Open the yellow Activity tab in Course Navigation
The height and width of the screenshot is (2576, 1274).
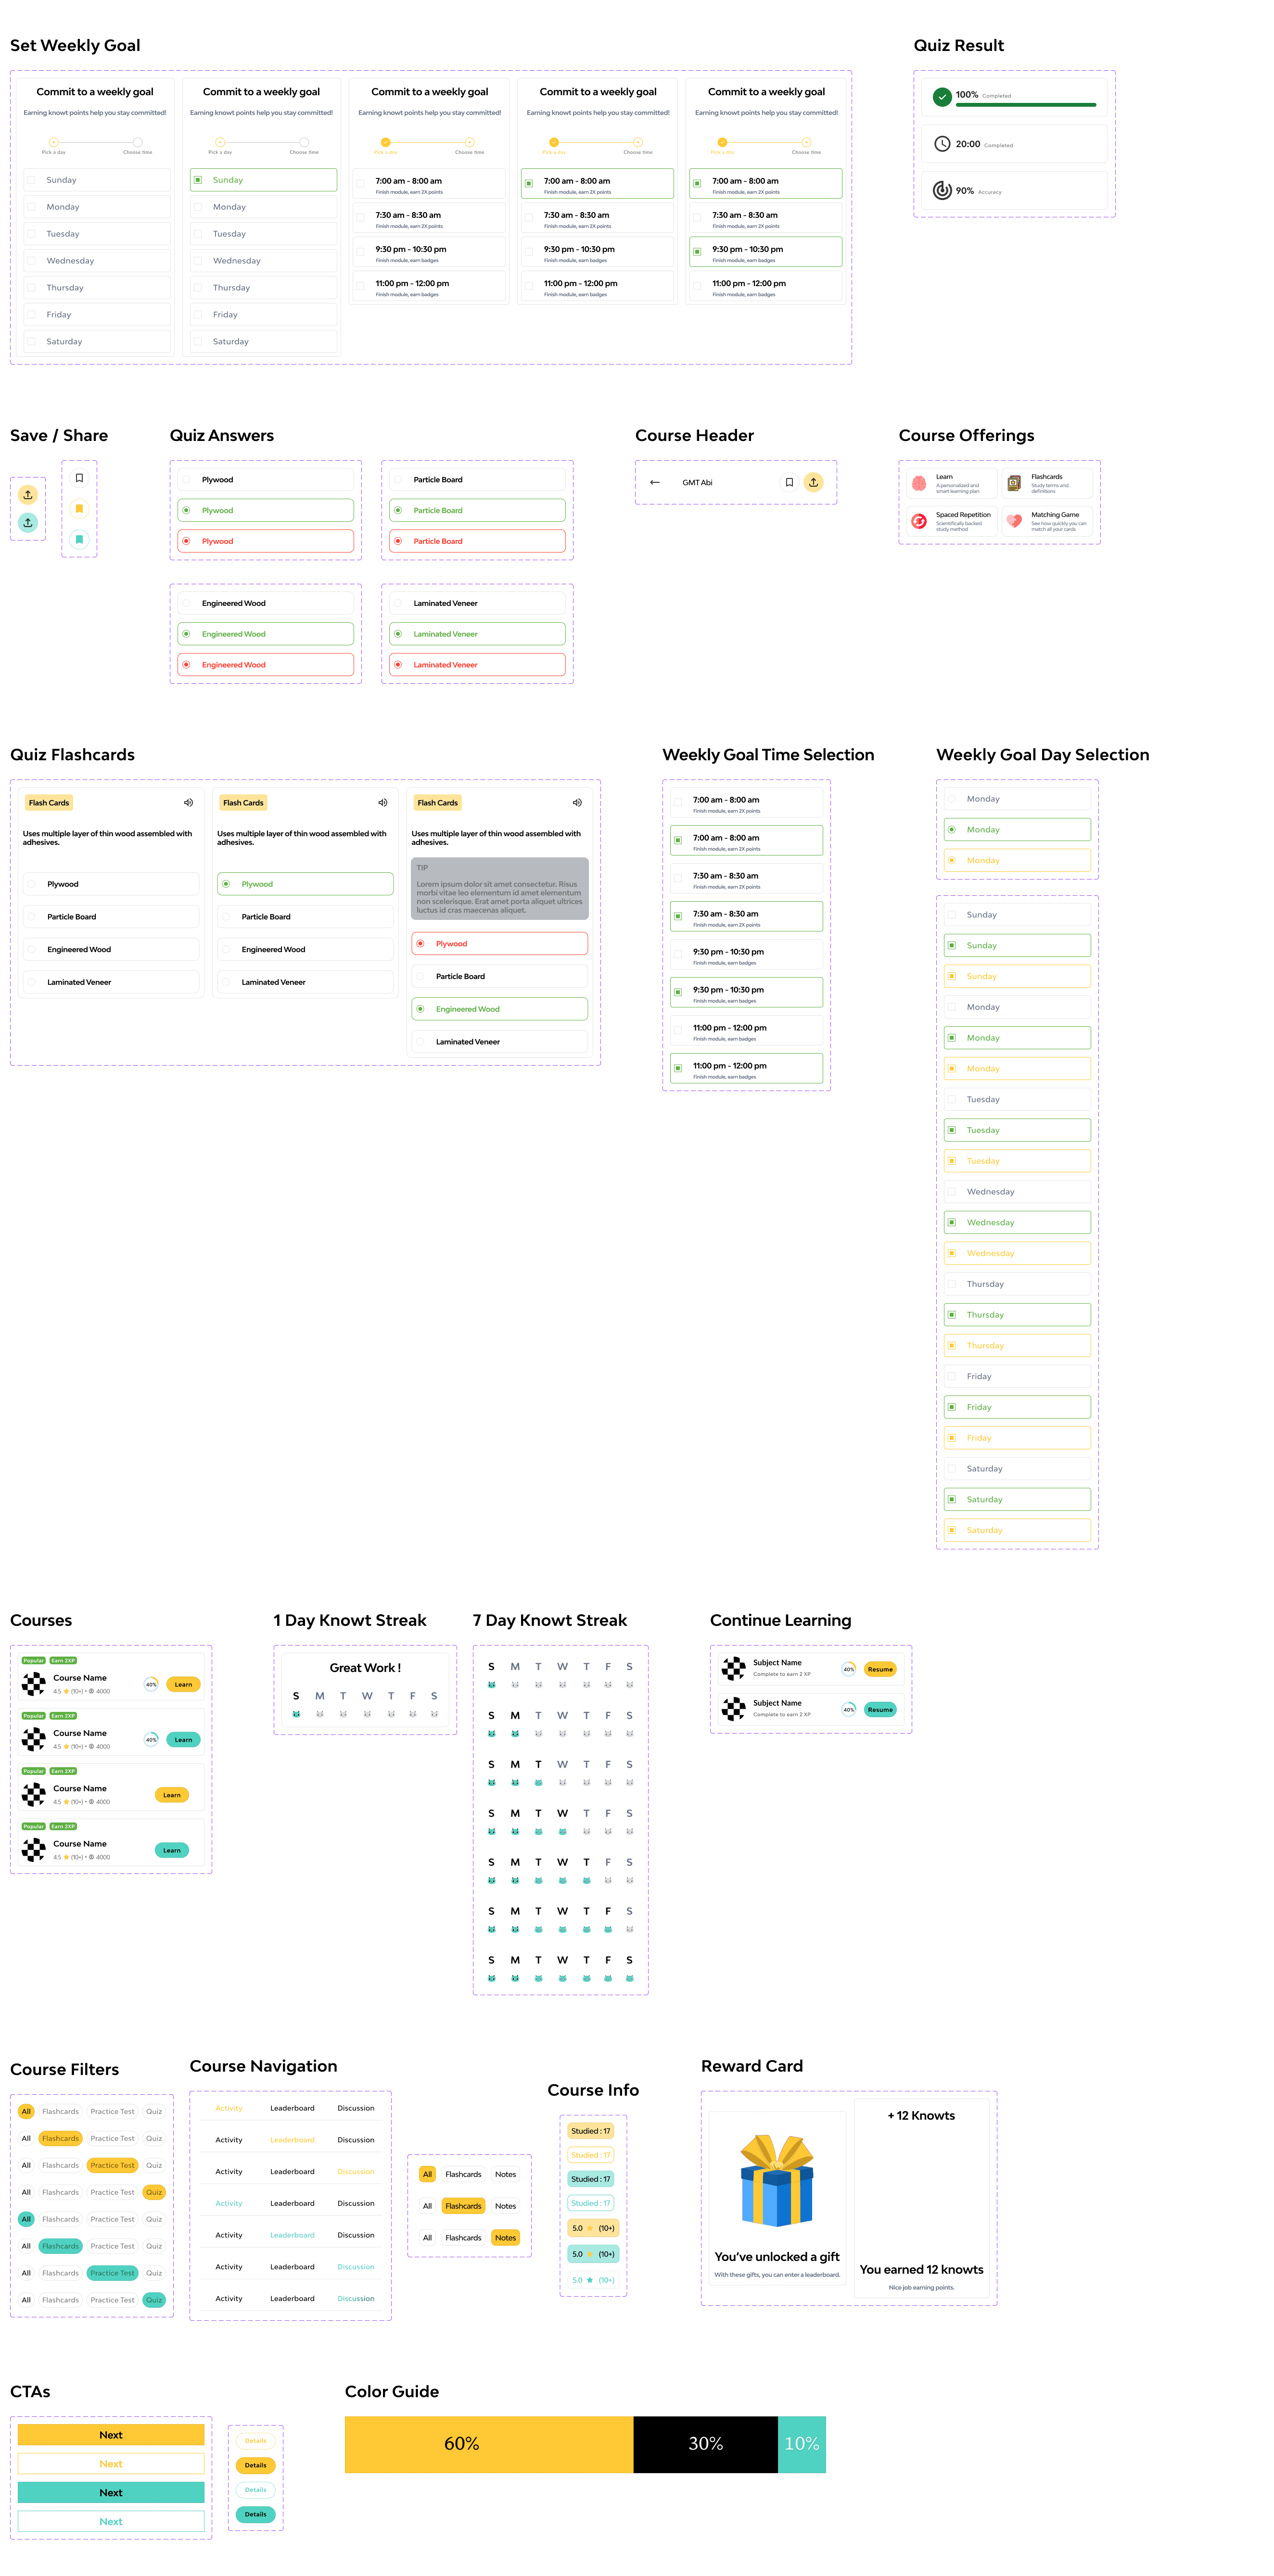click(x=229, y=2108)
